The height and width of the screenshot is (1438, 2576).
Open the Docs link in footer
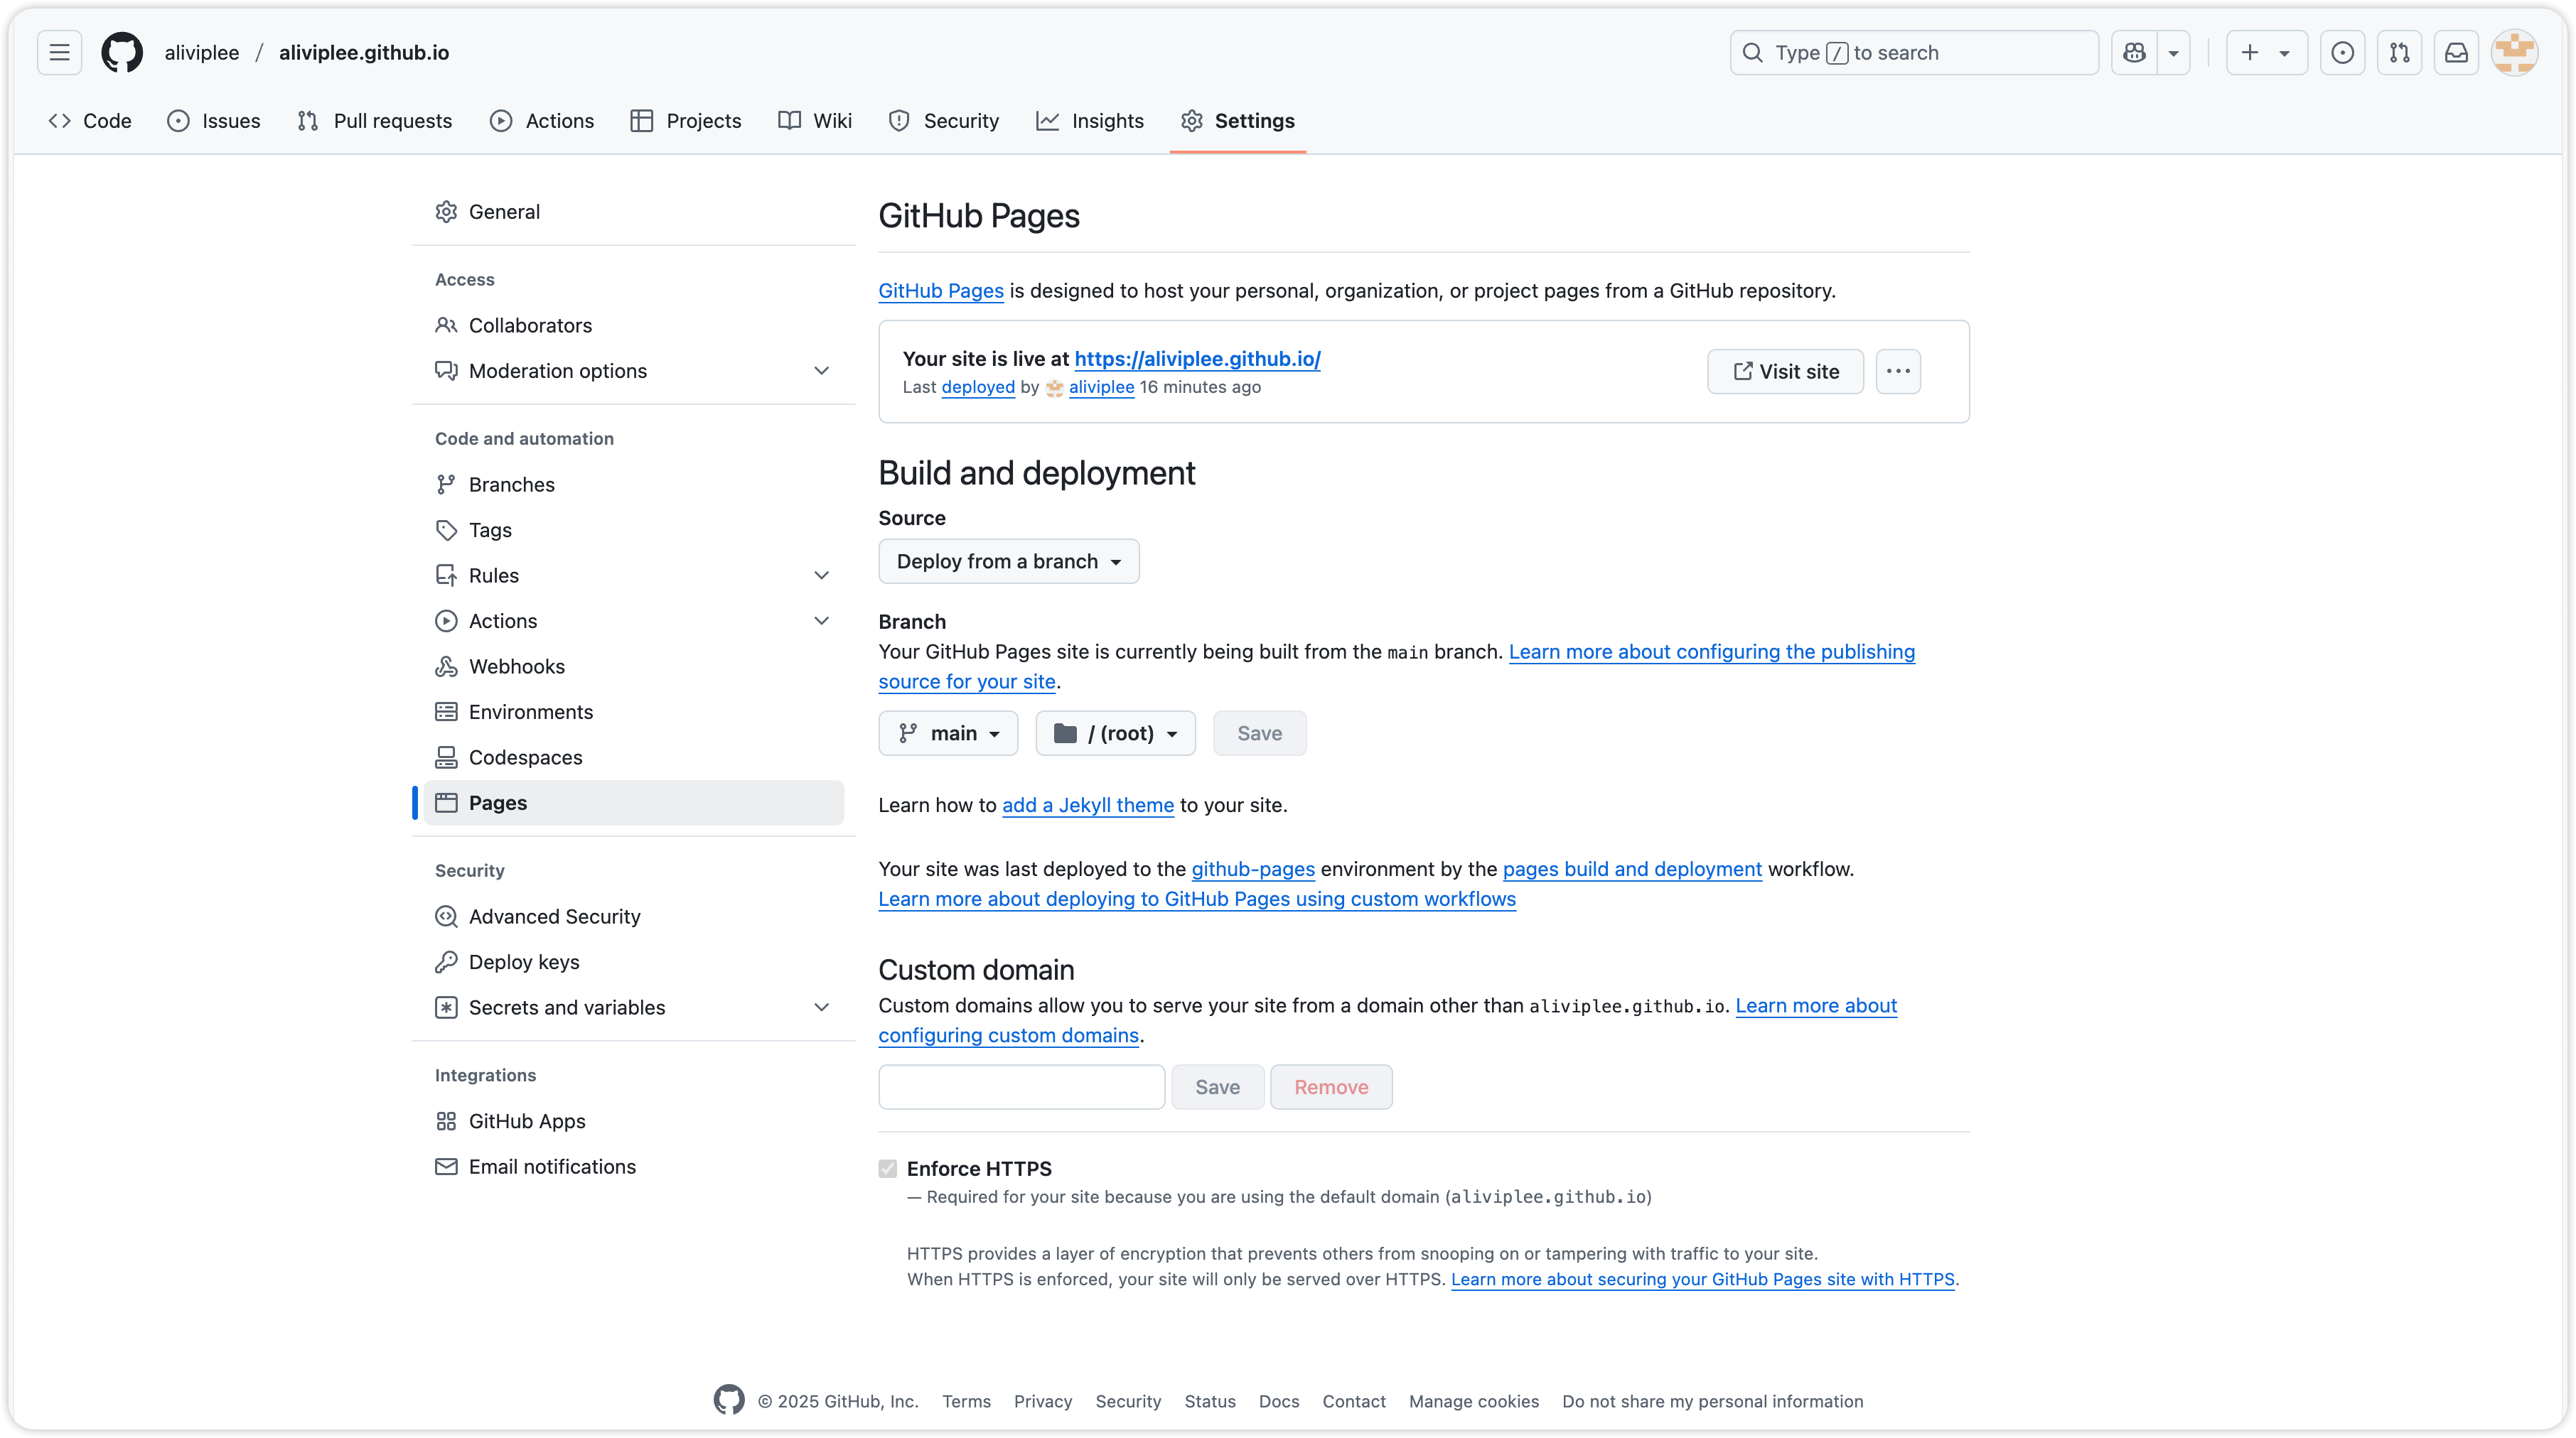point(1279,1401)
